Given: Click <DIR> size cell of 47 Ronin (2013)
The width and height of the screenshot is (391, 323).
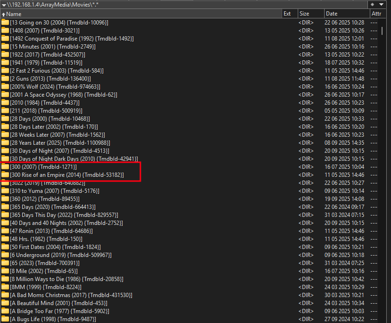Looking at the screenshot, I should [306, 231].
